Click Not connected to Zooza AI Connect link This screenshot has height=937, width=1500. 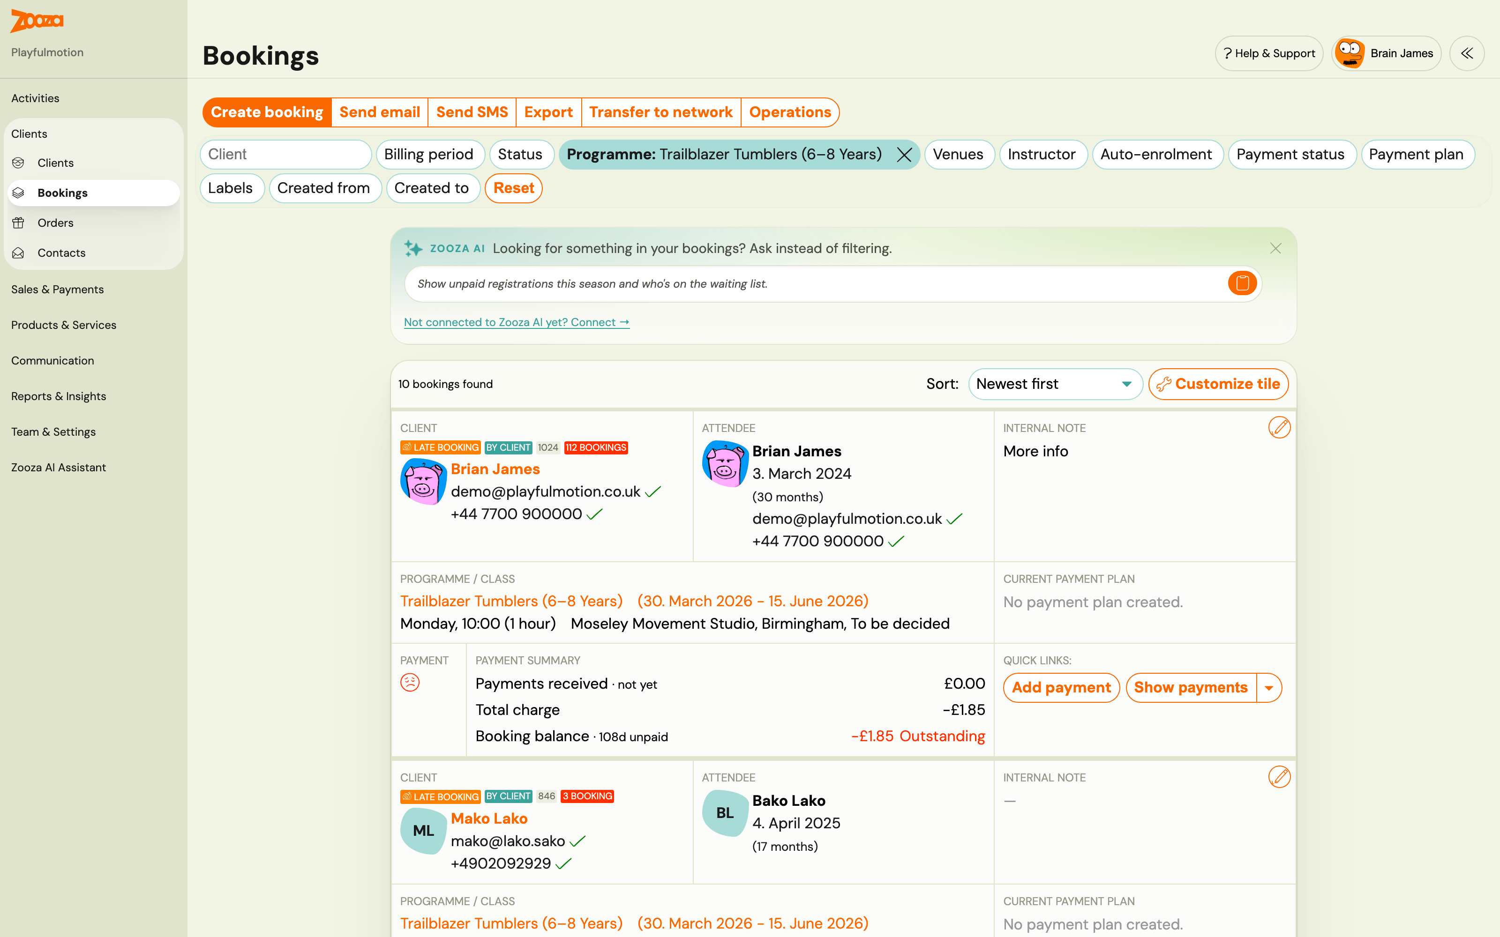(x=516, y=322)
